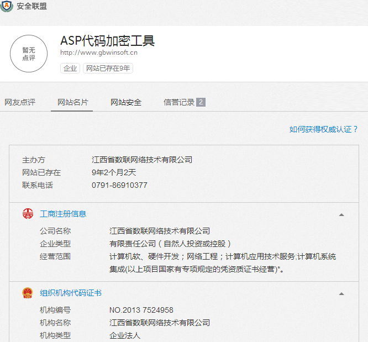This screenshot has width=368, height=342.
Task: Select the 经营范围 description text
Action: (223, 262)
